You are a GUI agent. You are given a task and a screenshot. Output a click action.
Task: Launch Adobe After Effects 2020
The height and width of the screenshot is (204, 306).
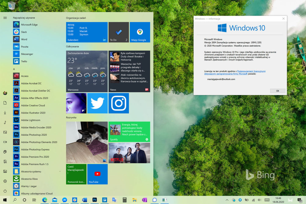click(37, 98)
